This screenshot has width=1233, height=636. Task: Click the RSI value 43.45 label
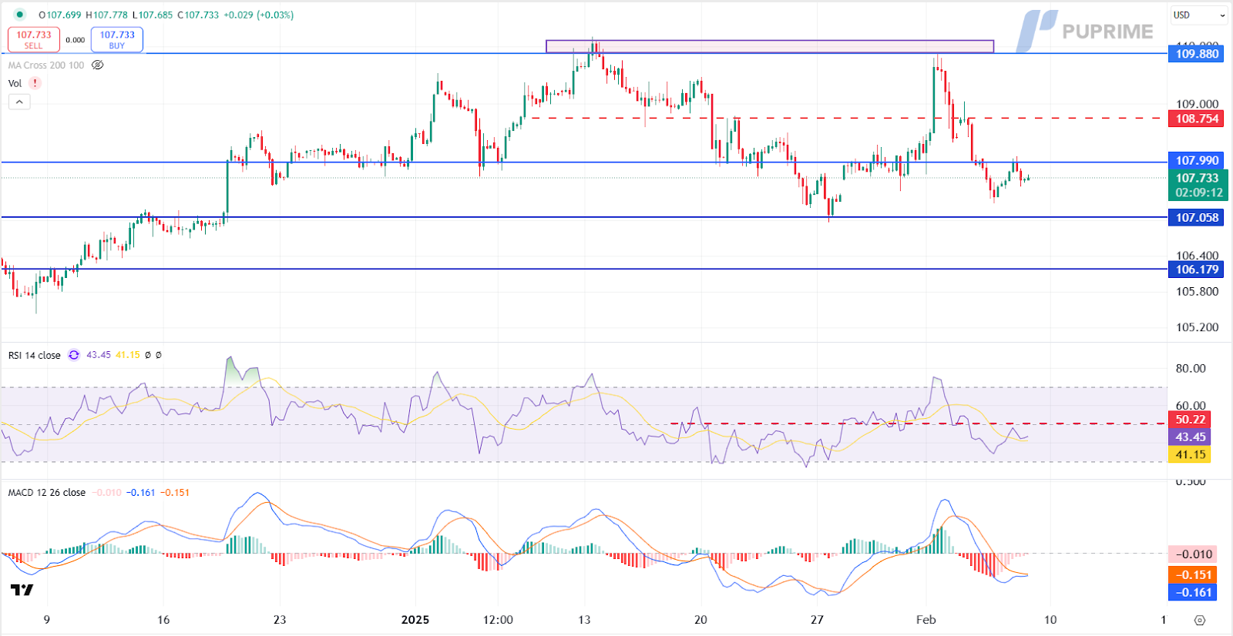click(x=1190, y=437)
